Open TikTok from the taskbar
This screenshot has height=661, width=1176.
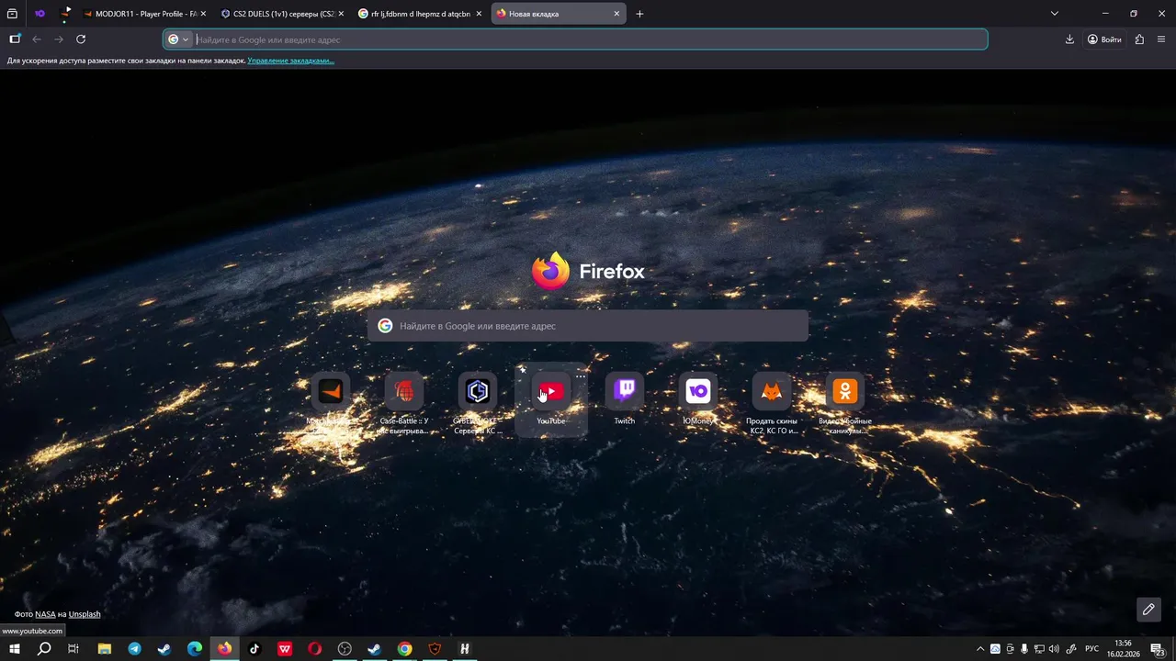[254, 649]
